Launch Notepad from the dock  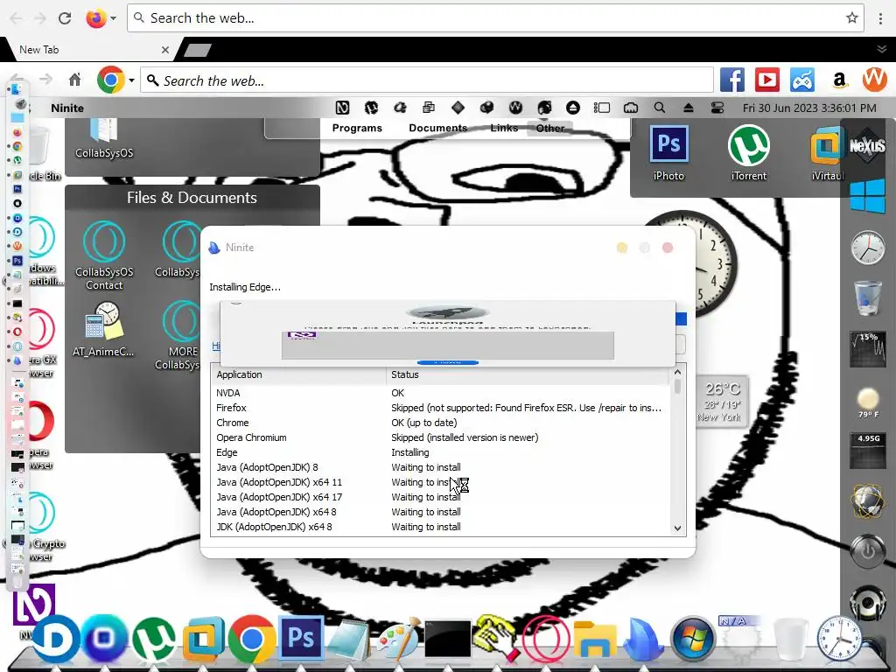pos(348,640)
